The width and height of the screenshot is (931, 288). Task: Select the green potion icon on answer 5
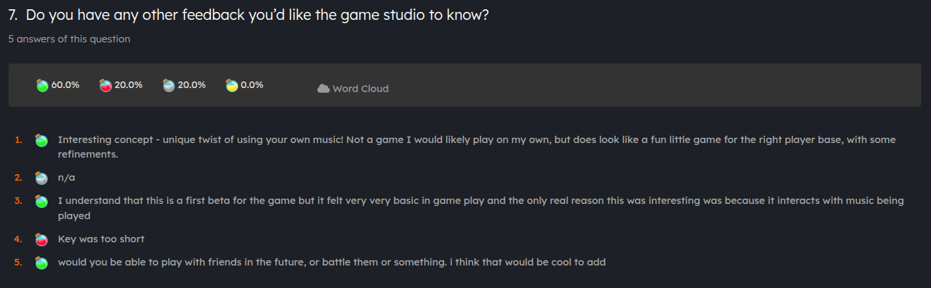coord(42,262)
